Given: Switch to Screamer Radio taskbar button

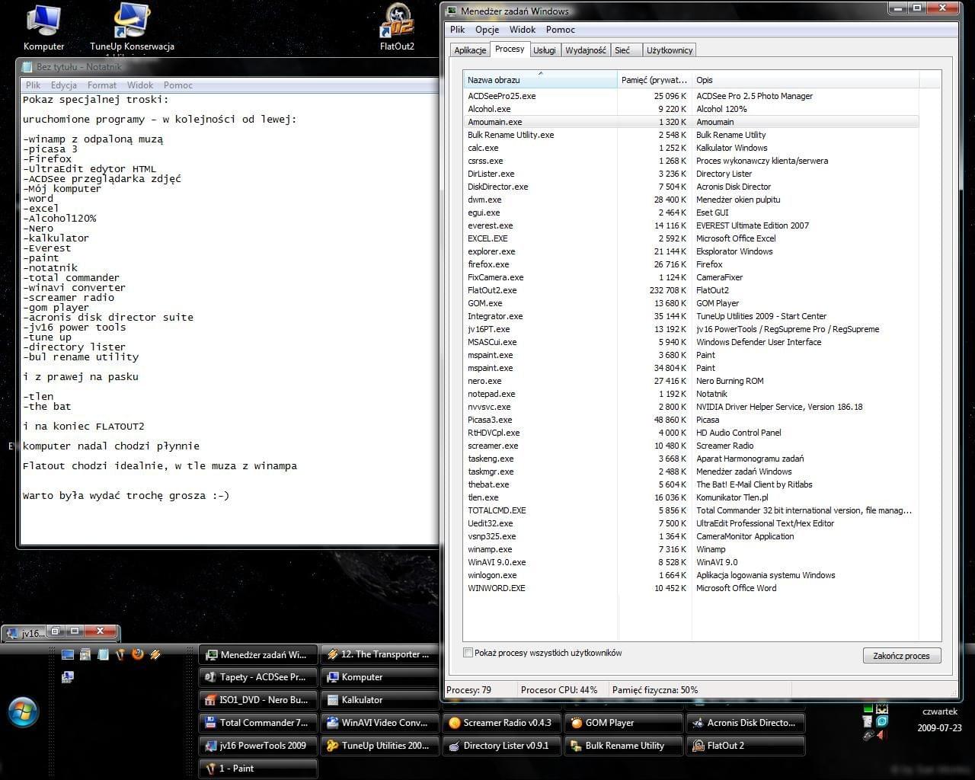Looking at the screenshot, I should coord(501,723).
